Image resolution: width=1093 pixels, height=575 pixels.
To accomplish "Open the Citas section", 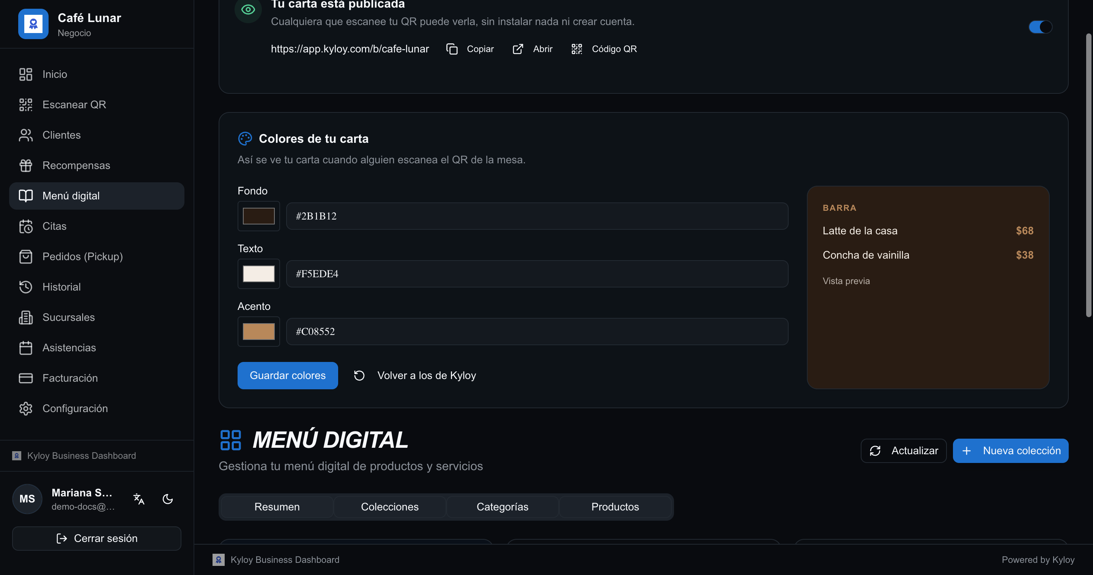I will pyautogui.click(x=97, y=226).
